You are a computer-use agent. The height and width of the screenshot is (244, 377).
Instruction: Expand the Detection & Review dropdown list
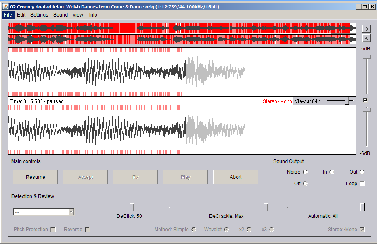(x=71, y=212)
